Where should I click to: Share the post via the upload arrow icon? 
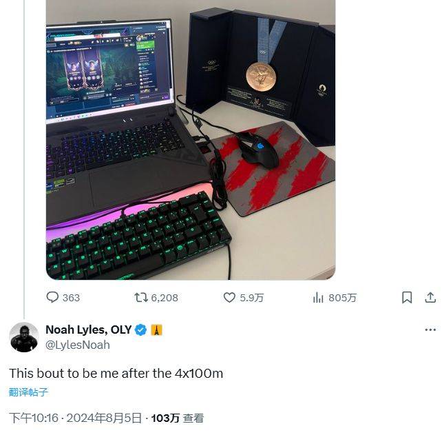click(430, 297)
